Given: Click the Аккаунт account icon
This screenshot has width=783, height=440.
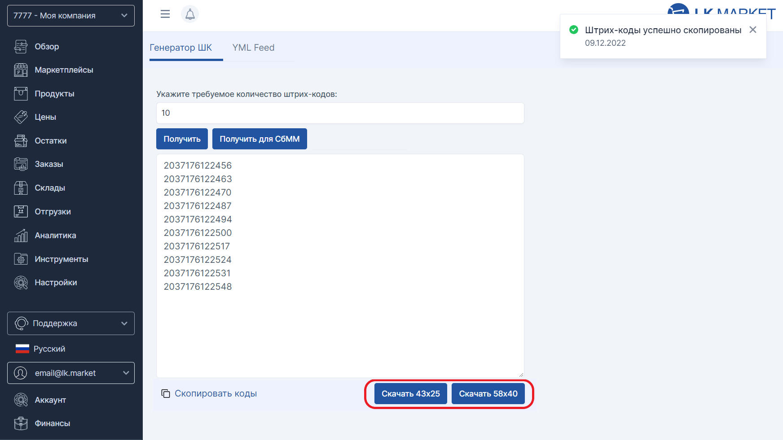Looking at the screenshot, I should pyautogui.click(x=21, y=400).
